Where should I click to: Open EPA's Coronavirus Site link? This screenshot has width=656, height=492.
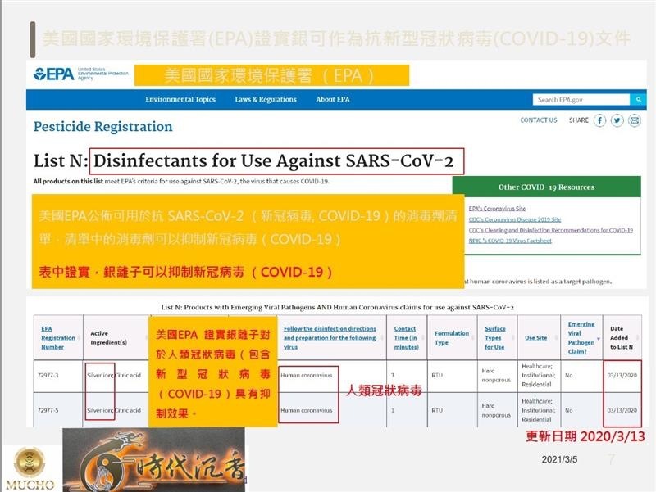point(497,209)
